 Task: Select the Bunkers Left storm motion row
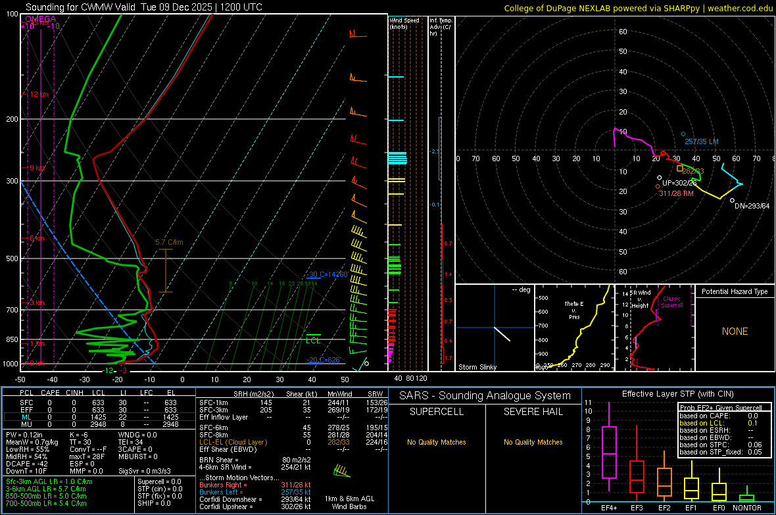(x=255, y=492)
